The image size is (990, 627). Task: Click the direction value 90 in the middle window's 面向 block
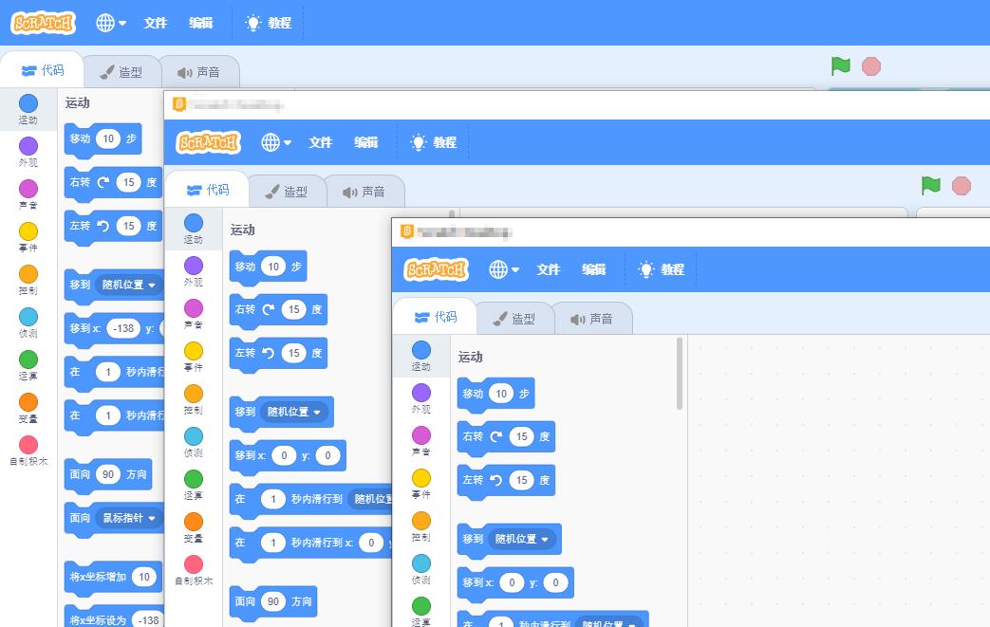273,601
